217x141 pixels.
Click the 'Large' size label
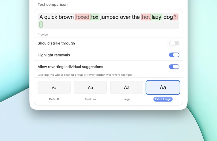(x=127, y=99)
